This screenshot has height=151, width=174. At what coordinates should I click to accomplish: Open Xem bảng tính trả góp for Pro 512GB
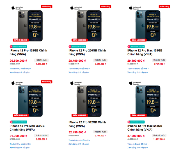79,144
